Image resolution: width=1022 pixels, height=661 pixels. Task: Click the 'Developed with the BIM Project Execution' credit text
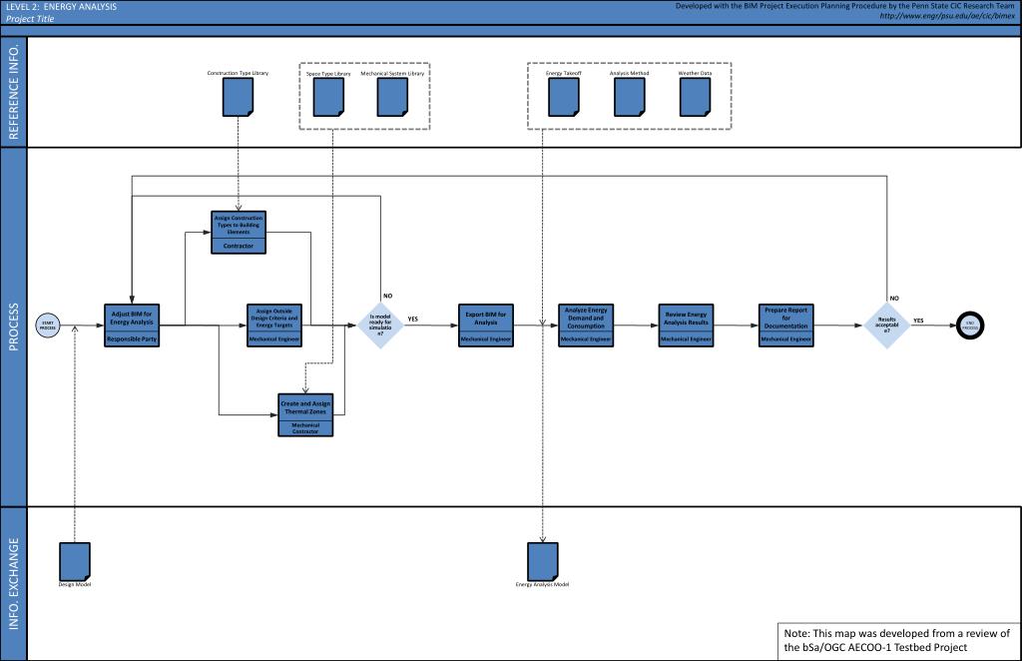point(844,6)
